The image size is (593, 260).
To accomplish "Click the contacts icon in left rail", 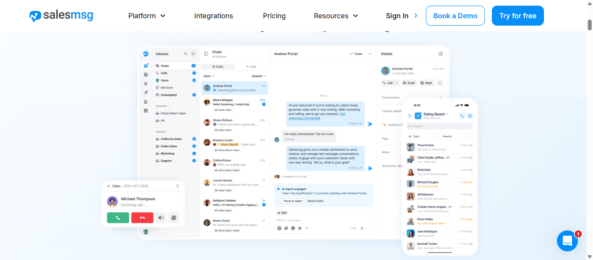I will click(146, 102).
